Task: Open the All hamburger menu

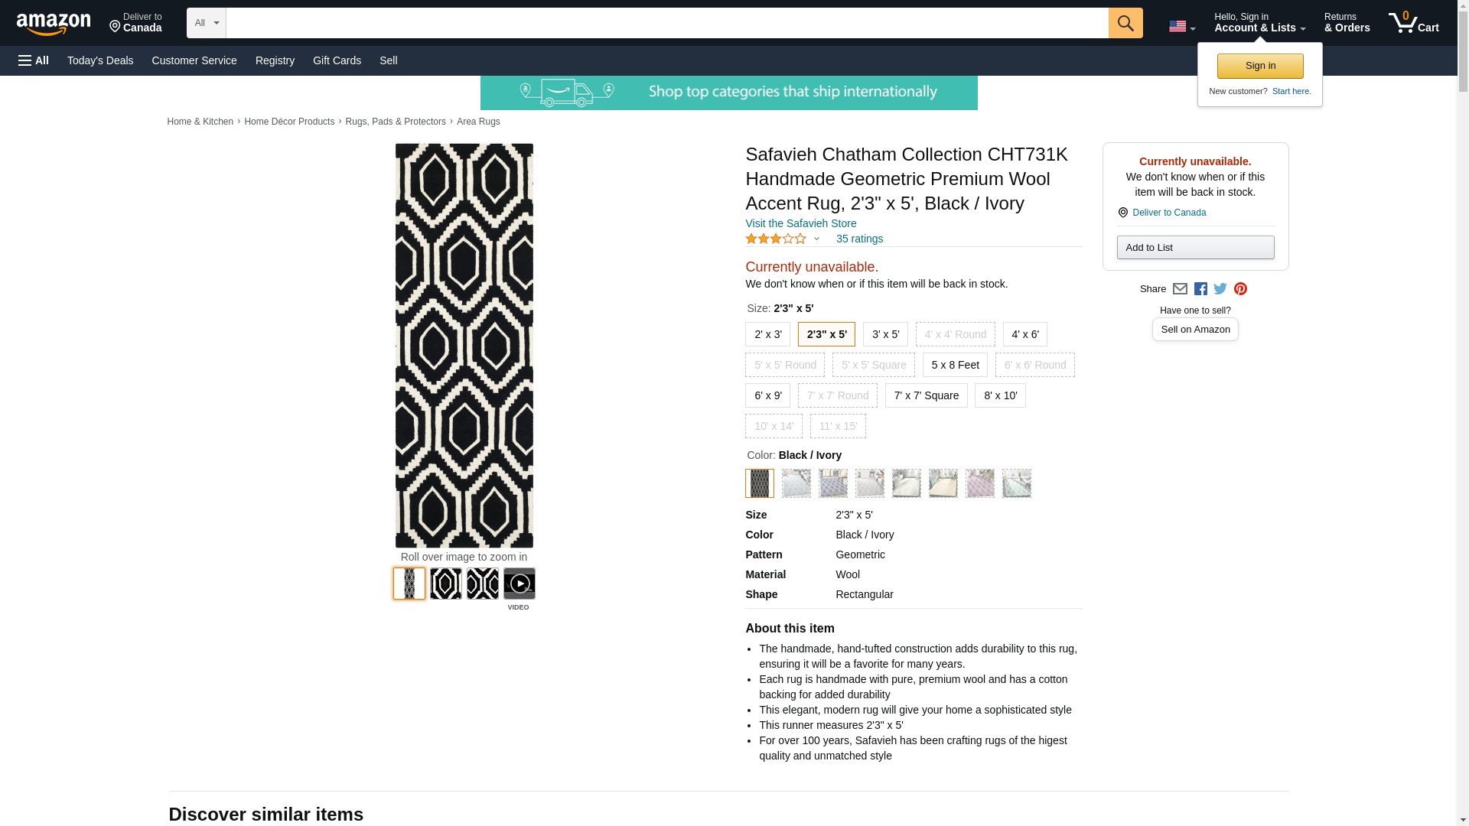Action: [x=34, y=60]
